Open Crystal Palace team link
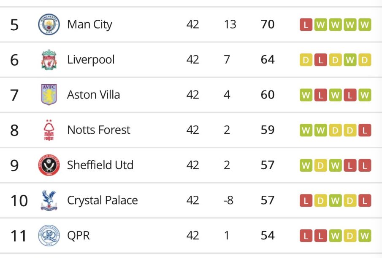The image size is (382, 258). (x=102, y=200)
